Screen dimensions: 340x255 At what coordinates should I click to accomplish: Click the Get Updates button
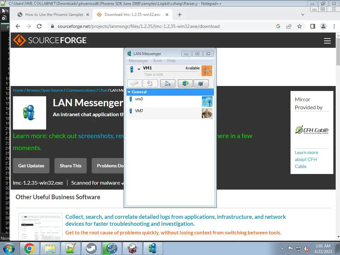(31, 166)
